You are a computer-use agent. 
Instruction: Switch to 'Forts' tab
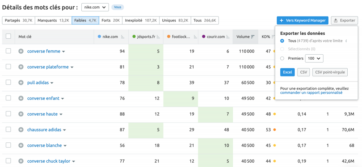[x=111, y=20]
